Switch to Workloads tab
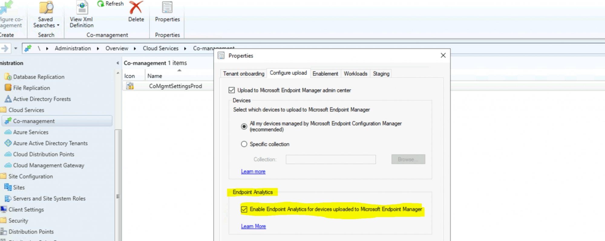Viewport: 605px width, 241px height. (355, 74)
